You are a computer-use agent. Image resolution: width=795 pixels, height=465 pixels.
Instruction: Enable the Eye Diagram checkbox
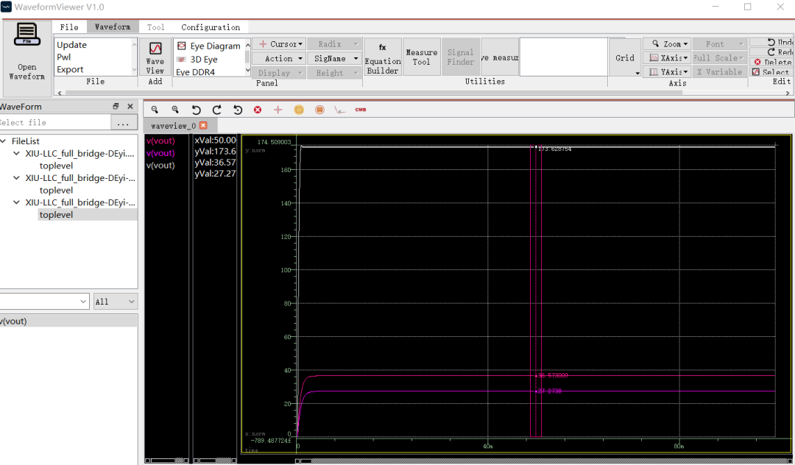(x=181, y=45)
